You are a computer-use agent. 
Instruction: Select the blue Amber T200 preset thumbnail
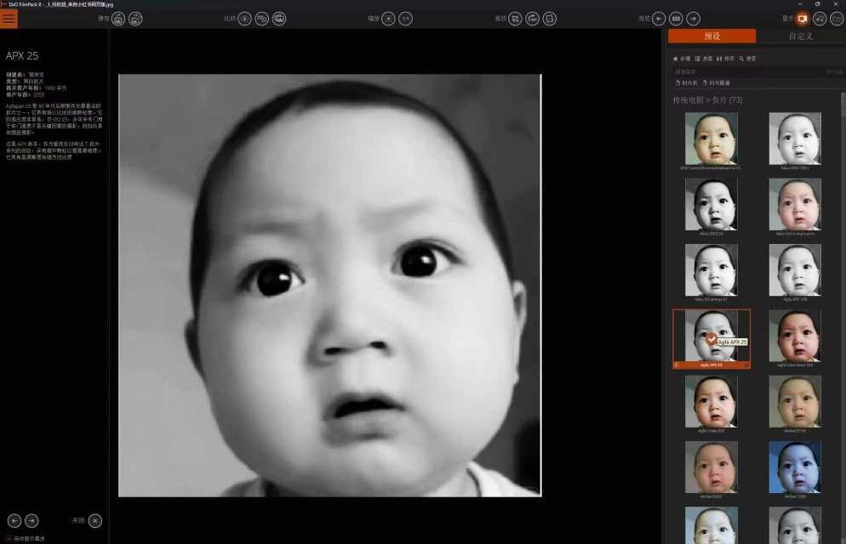(x=795, y=467)
